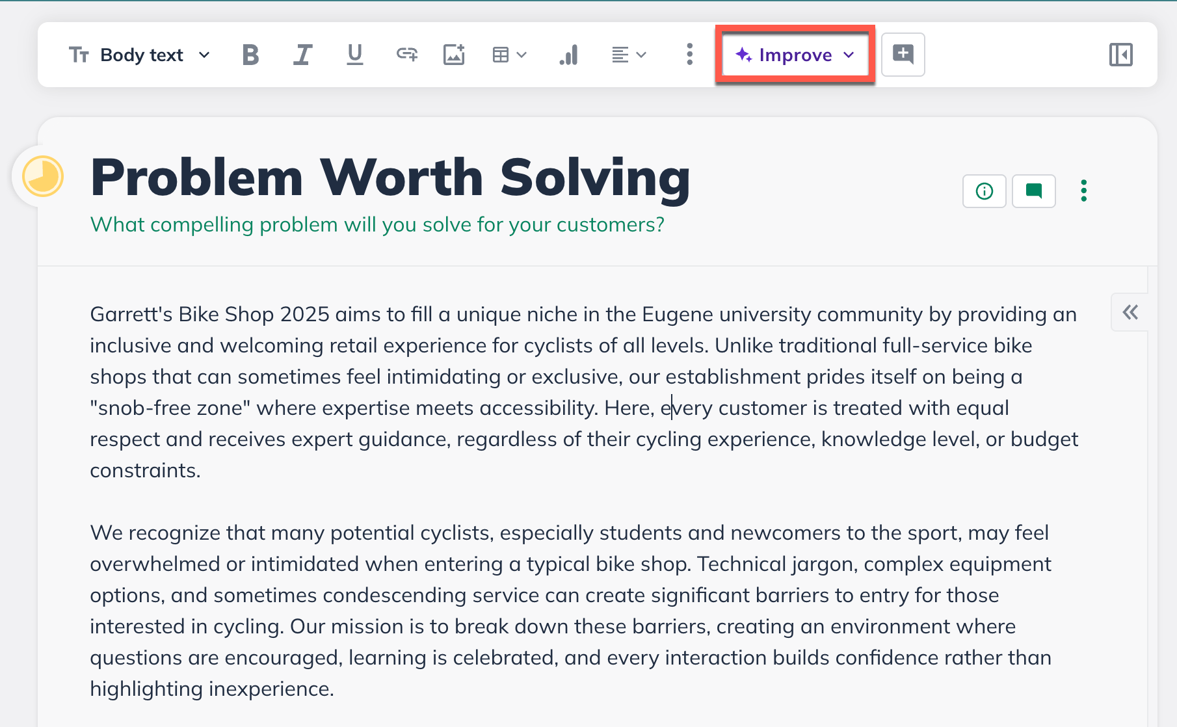Screen dimensions: 1177x727
Task: Open the Improve AI dropdown
Action: pyautogui.click(x=849, y=55)
